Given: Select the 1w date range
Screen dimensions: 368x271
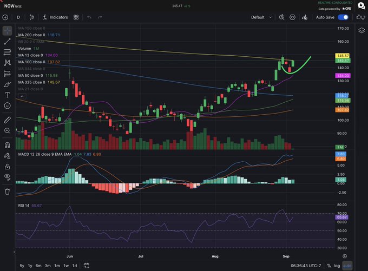Looking at the screenshot, I should coord(66,266).
